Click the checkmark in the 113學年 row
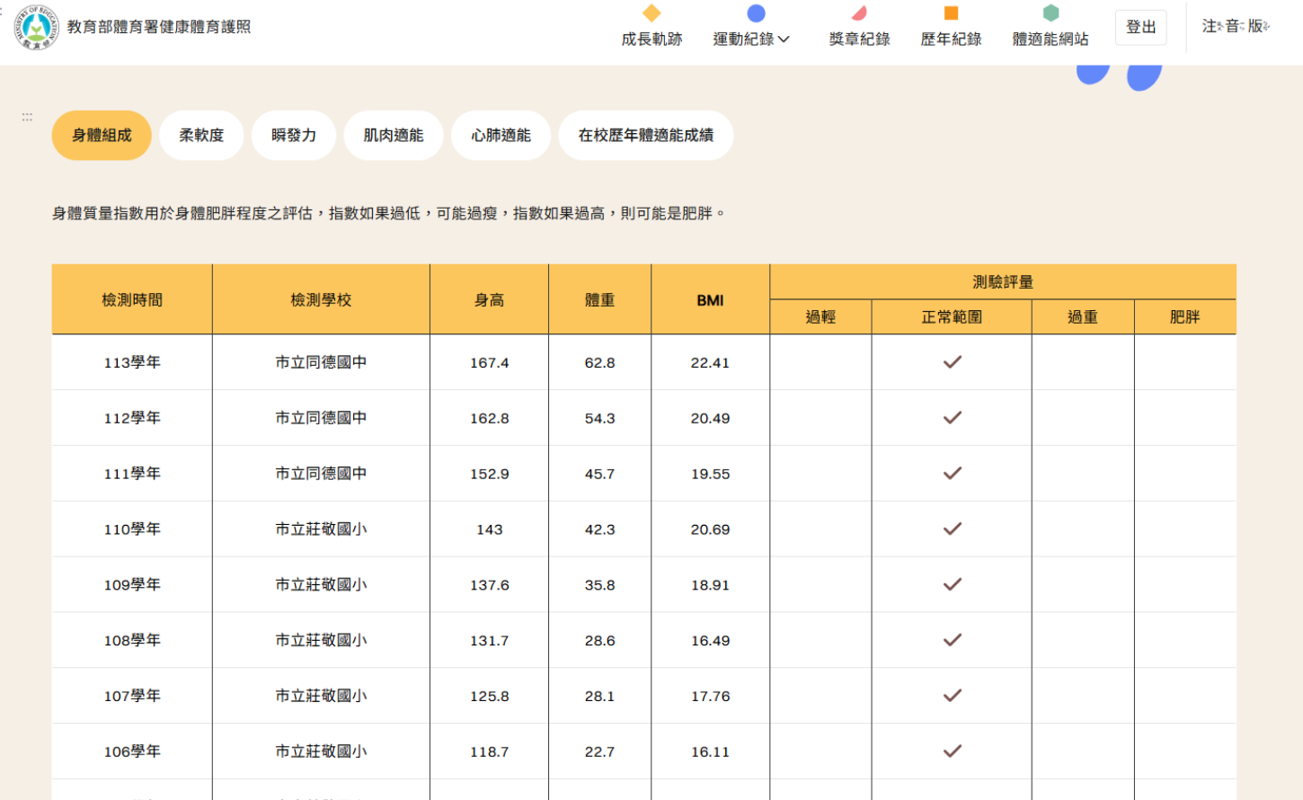 (951, 361)
